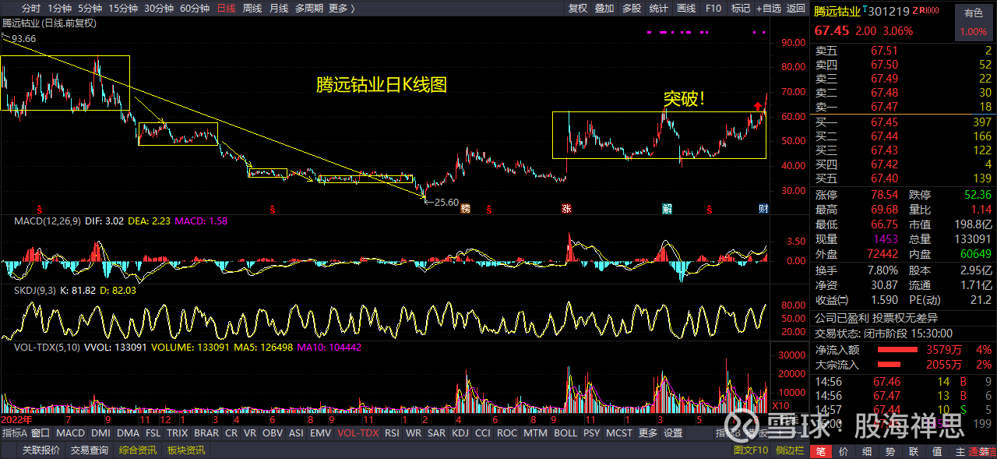
Task: Open the 指标A indicator menu
Action: 15,433
